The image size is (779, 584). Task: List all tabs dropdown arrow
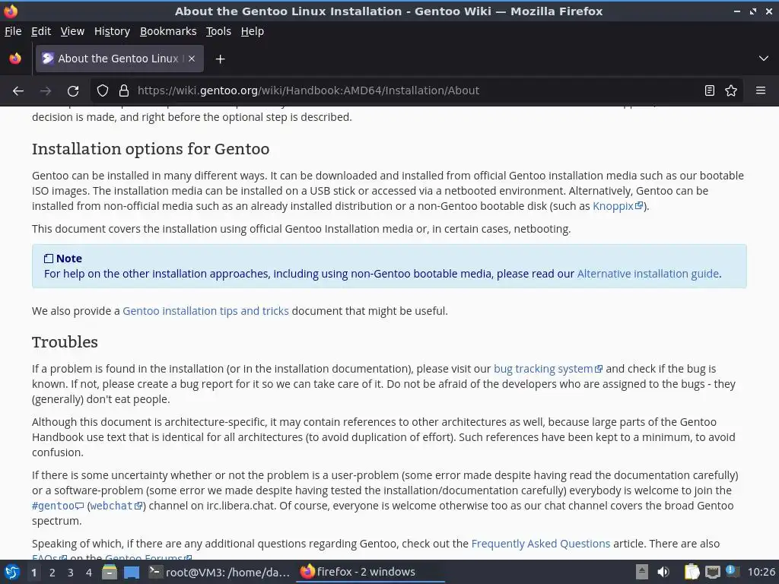[764, 59]
